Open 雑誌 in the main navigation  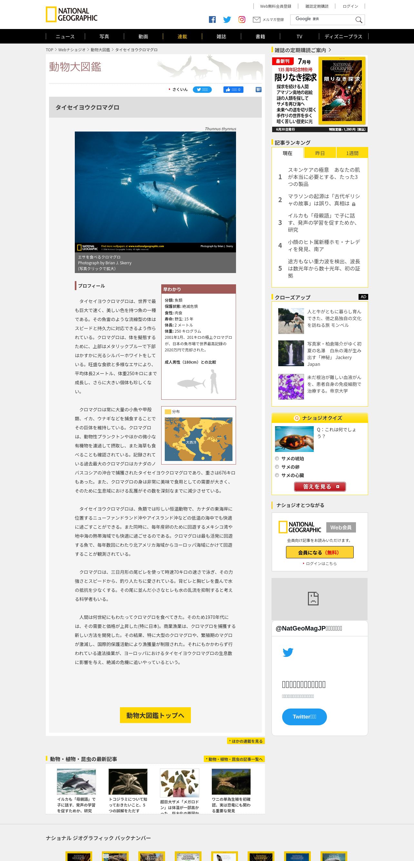(x=222, y=36)
